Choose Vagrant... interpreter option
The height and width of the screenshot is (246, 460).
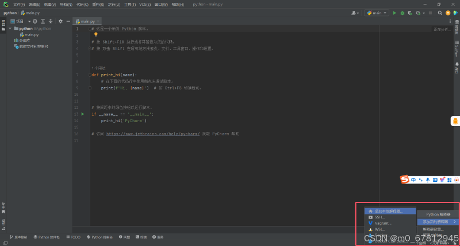click(x=390, y=223)
